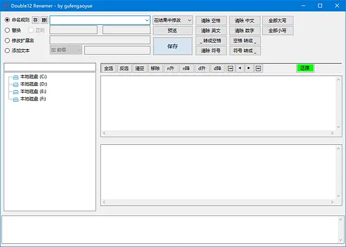This screenshot has width=346, height=247.
Task: Click the 清除 空格 button
Action: [x=211, y=21]
